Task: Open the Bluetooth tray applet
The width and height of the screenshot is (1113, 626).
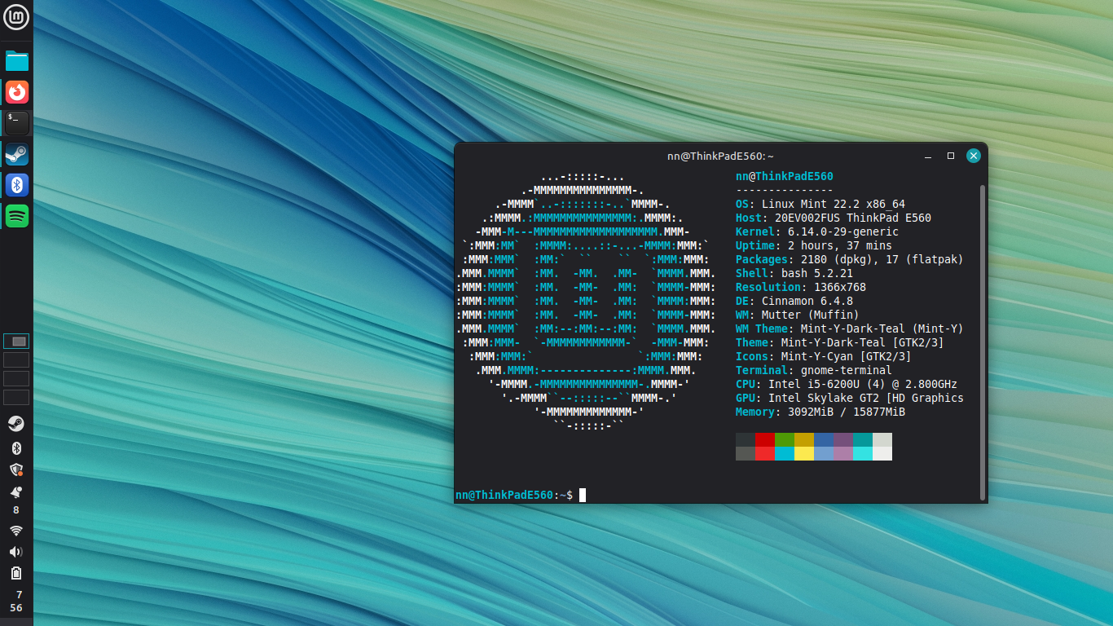Action: 16,448
